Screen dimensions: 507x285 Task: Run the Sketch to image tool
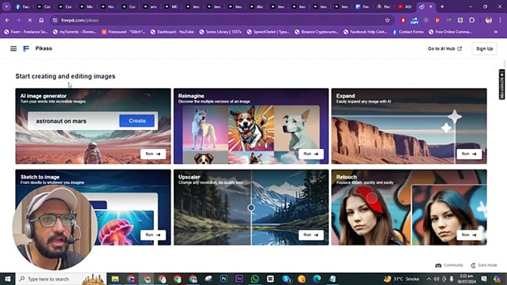pyautogui.click(x=153, y=235)
